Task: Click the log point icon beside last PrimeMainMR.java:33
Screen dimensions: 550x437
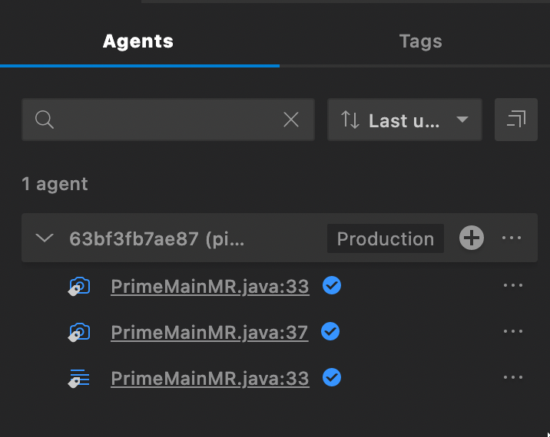Action: (x=78, y=378)
